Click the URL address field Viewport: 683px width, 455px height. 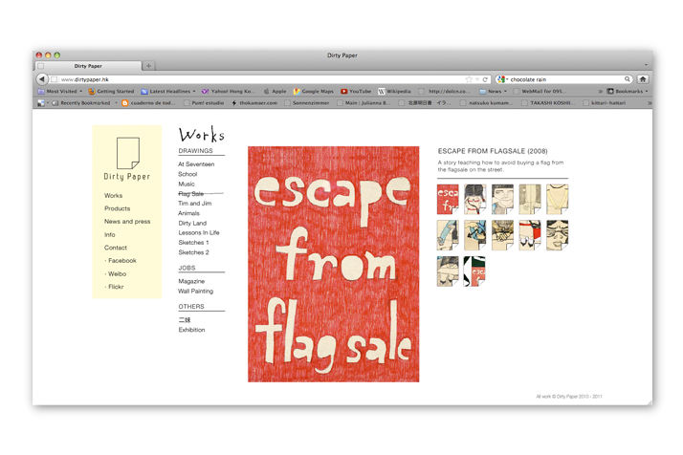click(258, 79)
